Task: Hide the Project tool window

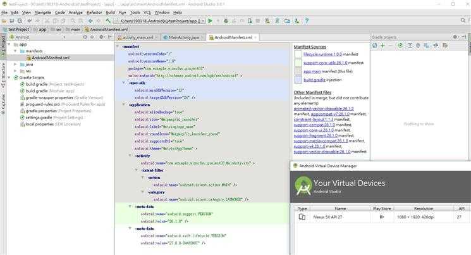Action: point(110,37)
